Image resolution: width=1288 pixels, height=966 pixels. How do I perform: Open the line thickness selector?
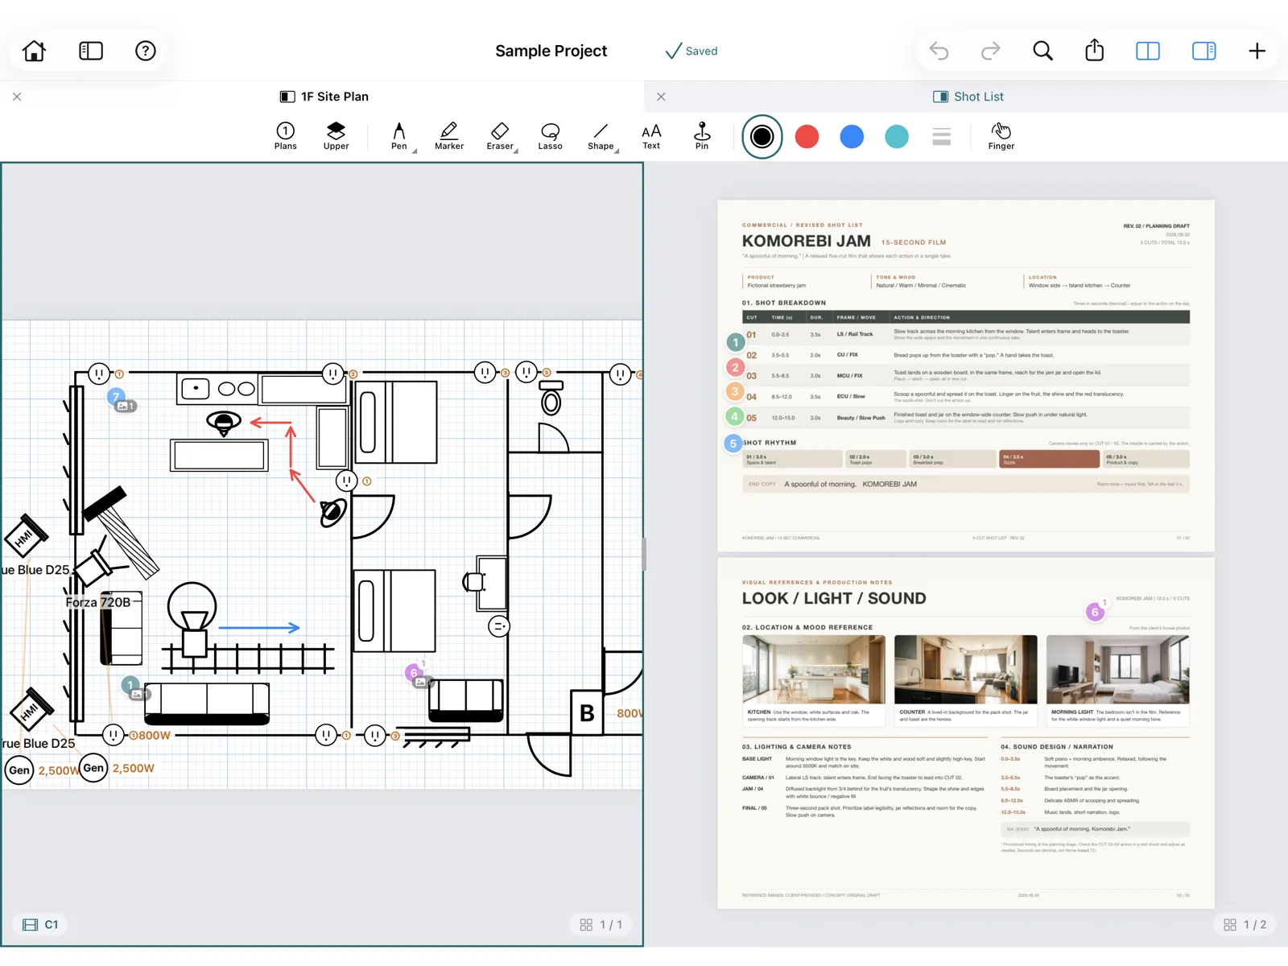tap(941, 137)
